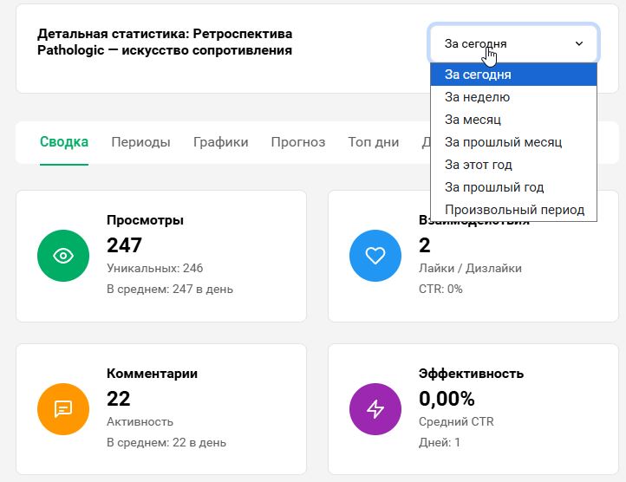The height and width of the screenshot is (482, 626).
Task: Select "За неделю" from the dropdown
Action: pos(477,97)
